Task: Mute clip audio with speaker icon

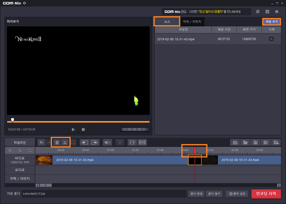Action: (107, 142)
